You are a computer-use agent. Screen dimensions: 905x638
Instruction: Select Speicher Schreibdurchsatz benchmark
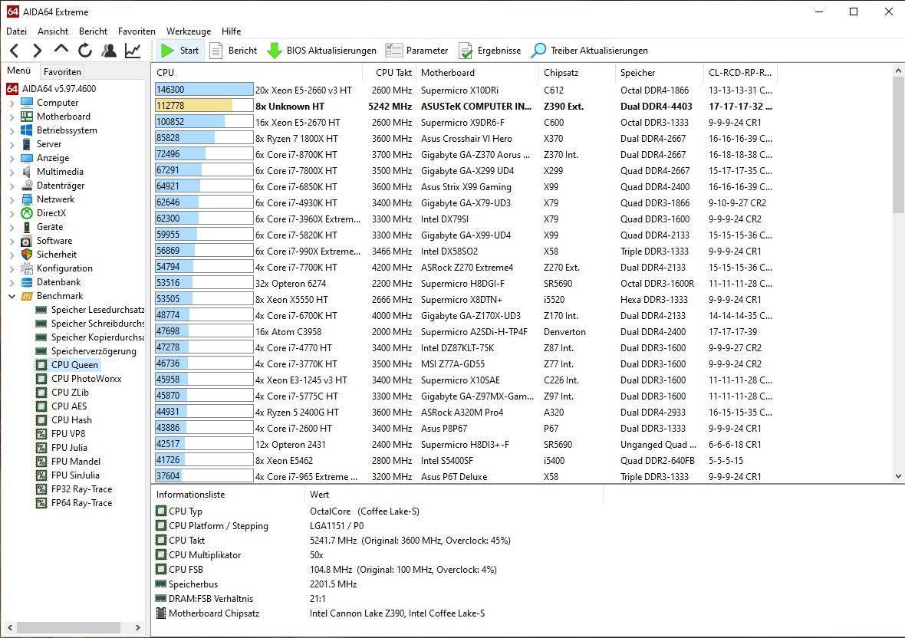(90, 324)
